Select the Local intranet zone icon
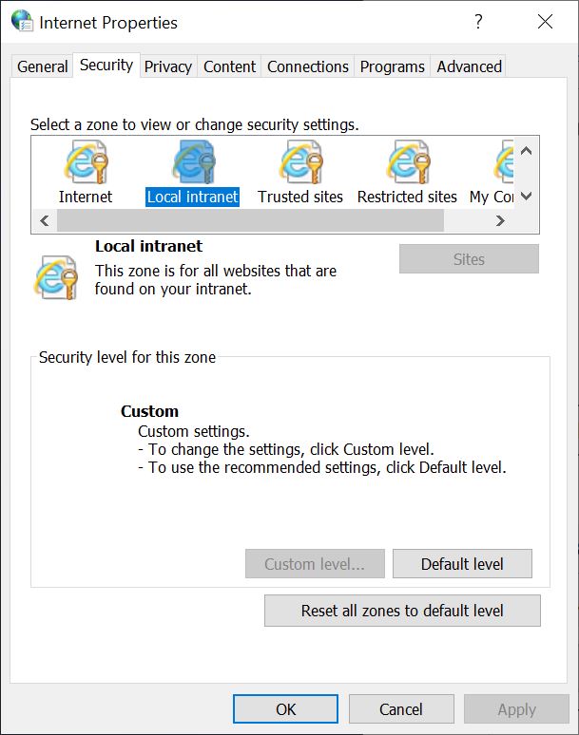579x735 pixels. coord(193,162)
